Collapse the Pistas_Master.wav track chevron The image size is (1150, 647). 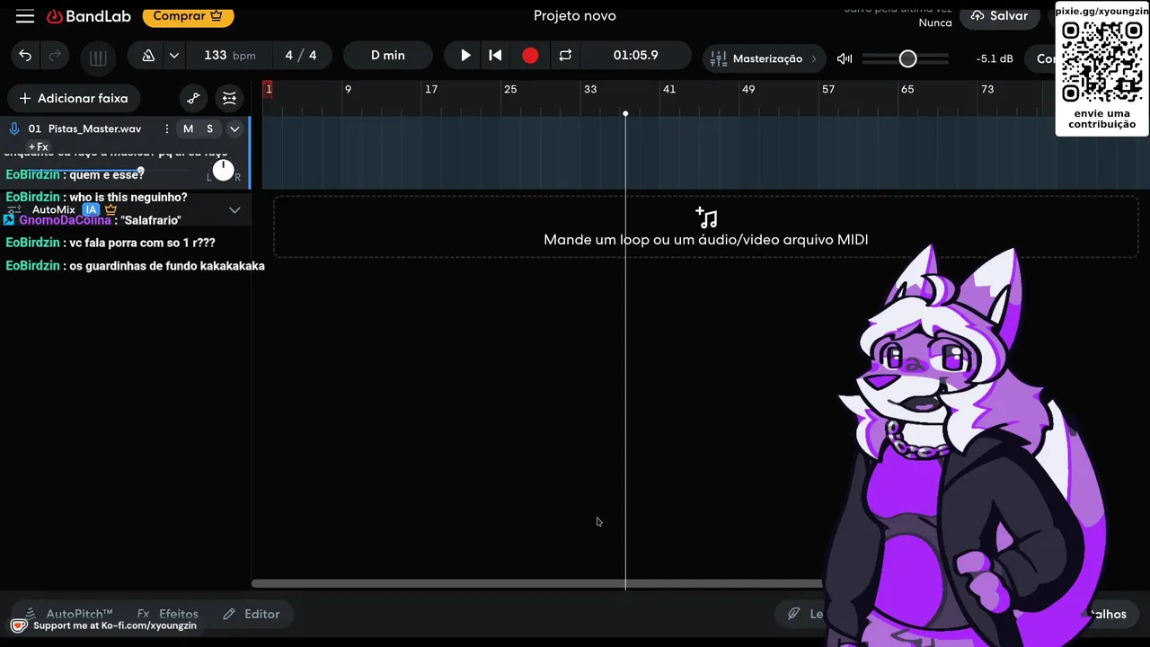[234, 129]
